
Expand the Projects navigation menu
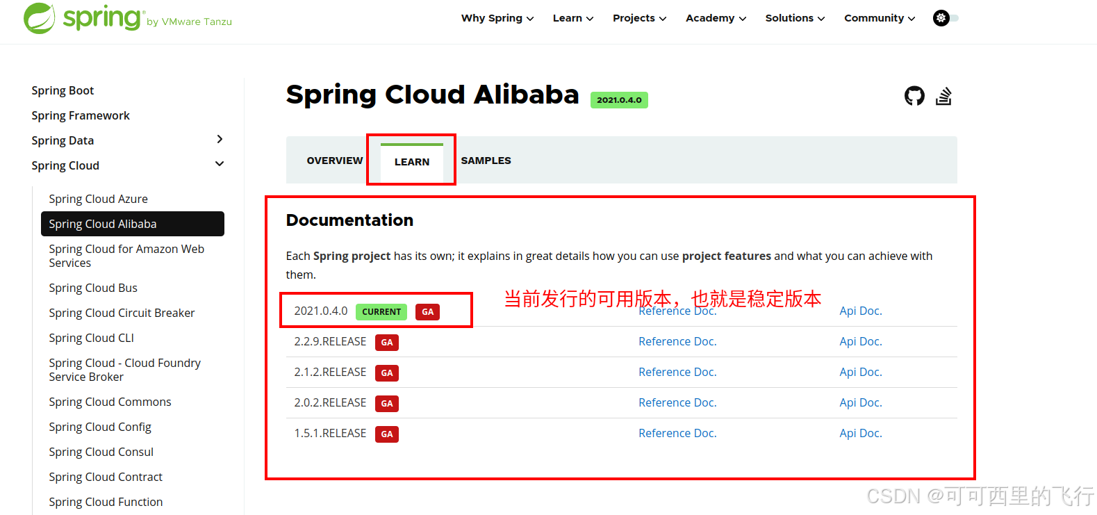[x=640, y=18]
